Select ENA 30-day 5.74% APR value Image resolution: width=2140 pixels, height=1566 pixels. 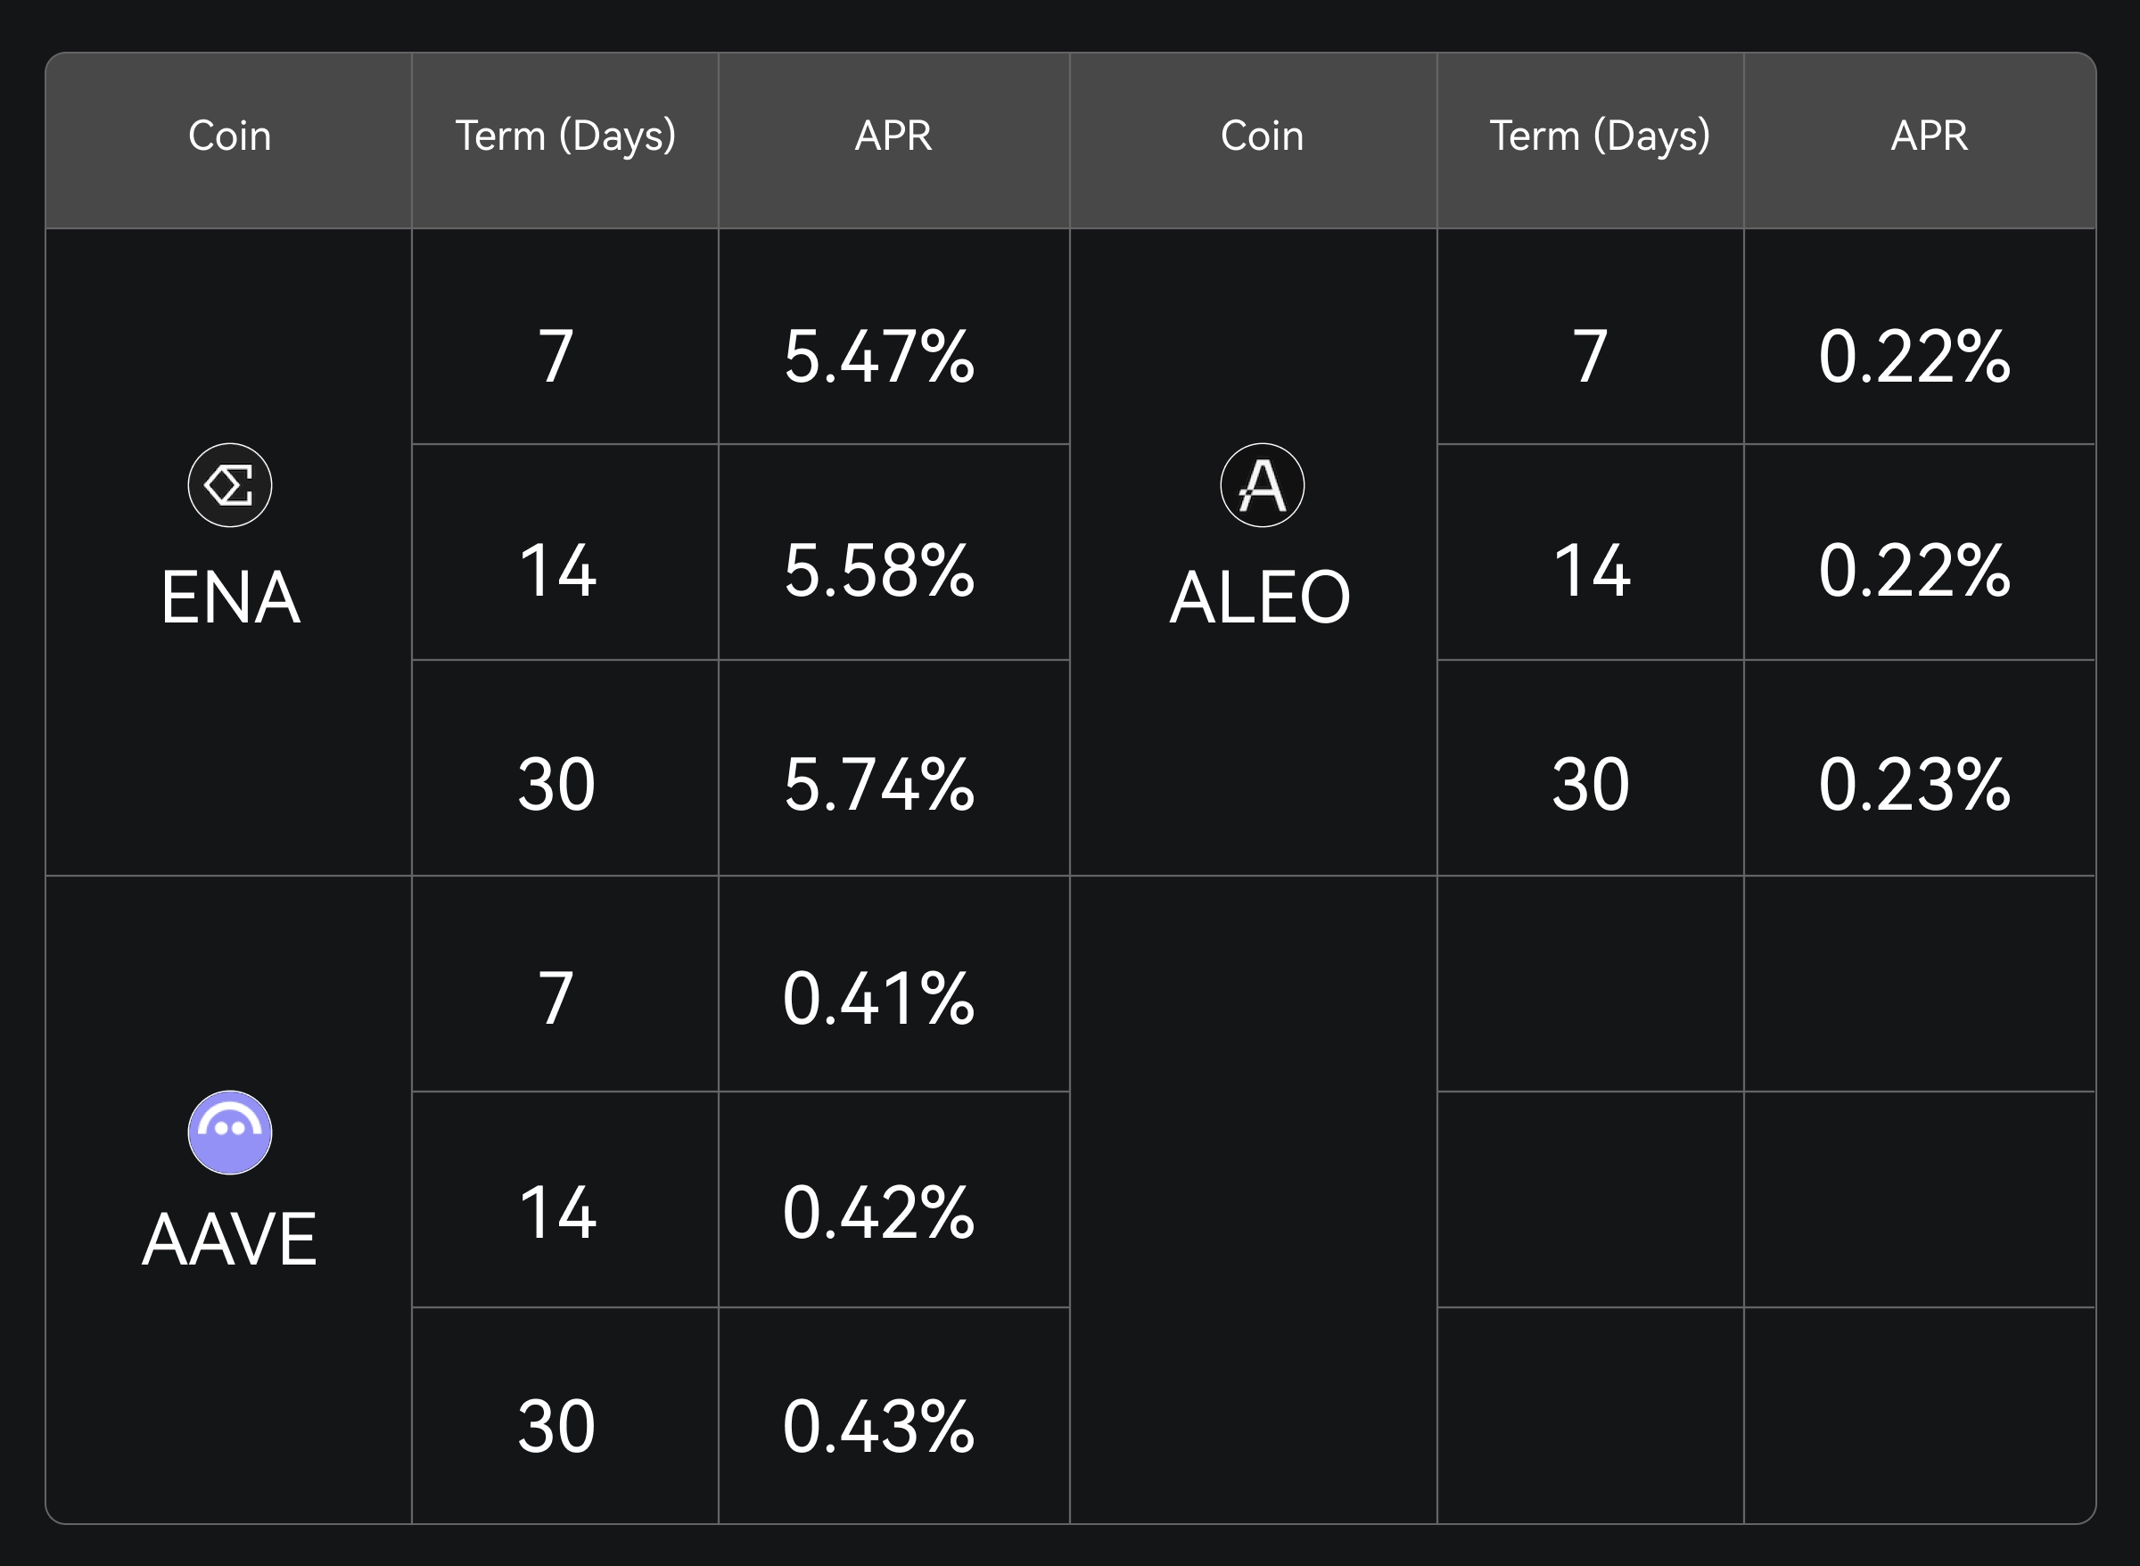click(x=878, y=785)
